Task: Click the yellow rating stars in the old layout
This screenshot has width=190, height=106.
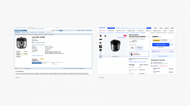Action: (21, 68)
